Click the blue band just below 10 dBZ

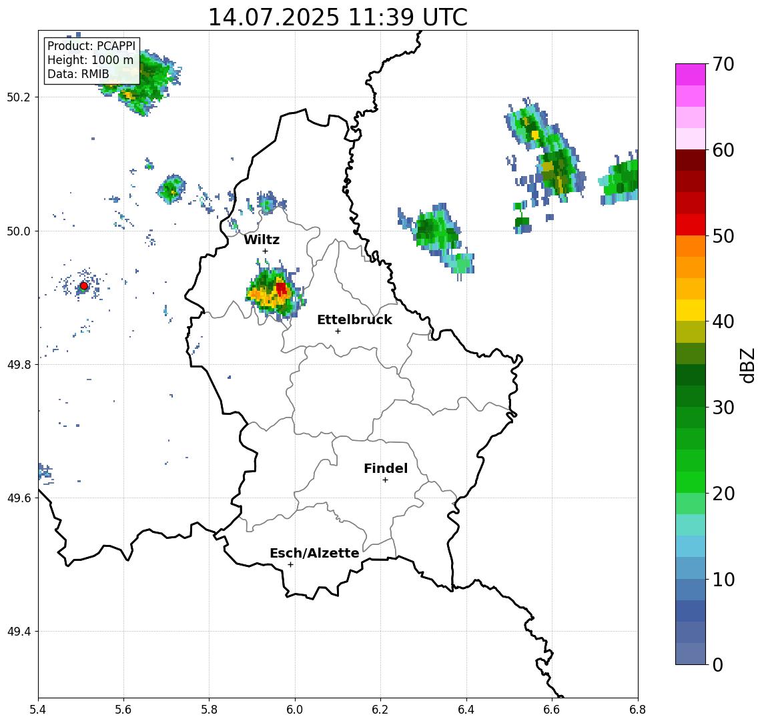pyautogui.click(x=691, y=589)
